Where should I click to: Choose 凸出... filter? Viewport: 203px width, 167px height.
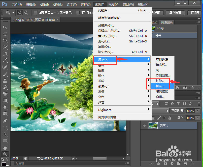click(x=162, y=97)
